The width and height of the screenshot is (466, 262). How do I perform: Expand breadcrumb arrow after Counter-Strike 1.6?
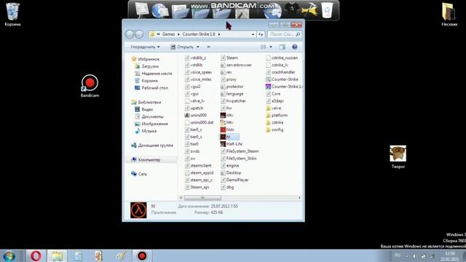point(219,34)
